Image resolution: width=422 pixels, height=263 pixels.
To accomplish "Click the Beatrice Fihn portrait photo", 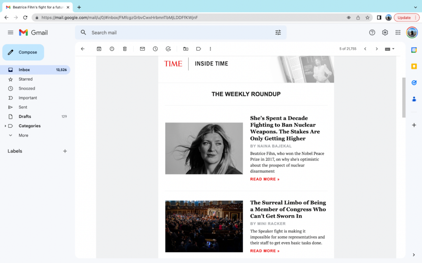I will [204, 148].
